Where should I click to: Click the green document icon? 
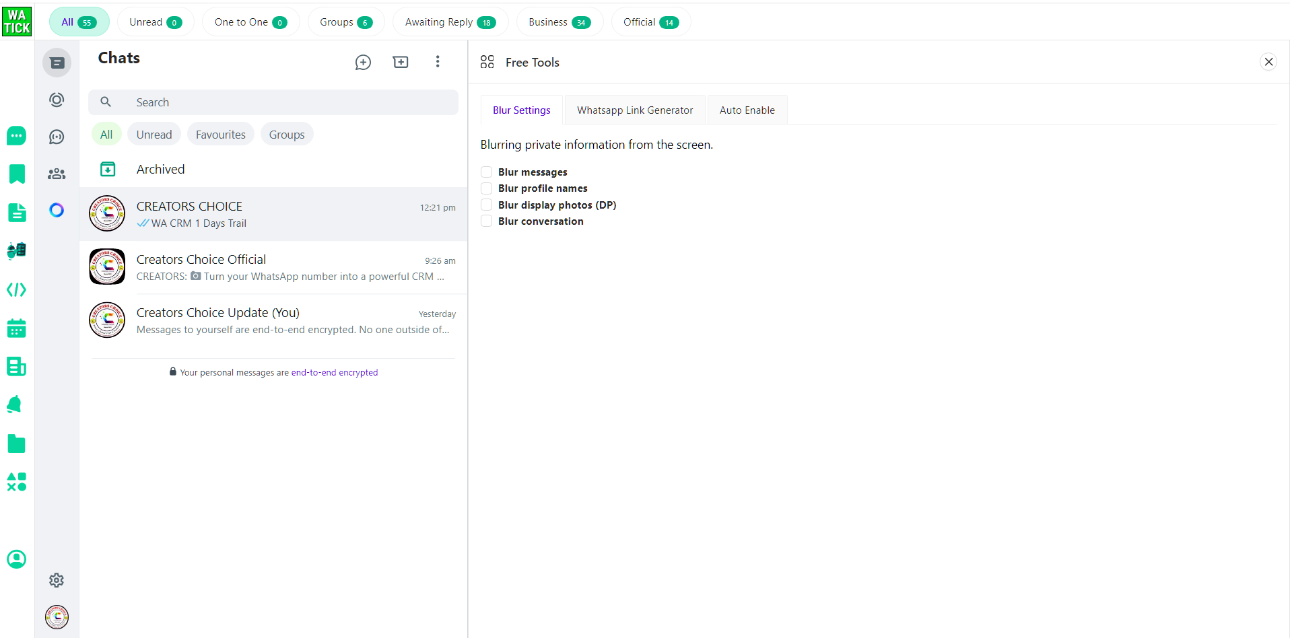click(17, 213)
